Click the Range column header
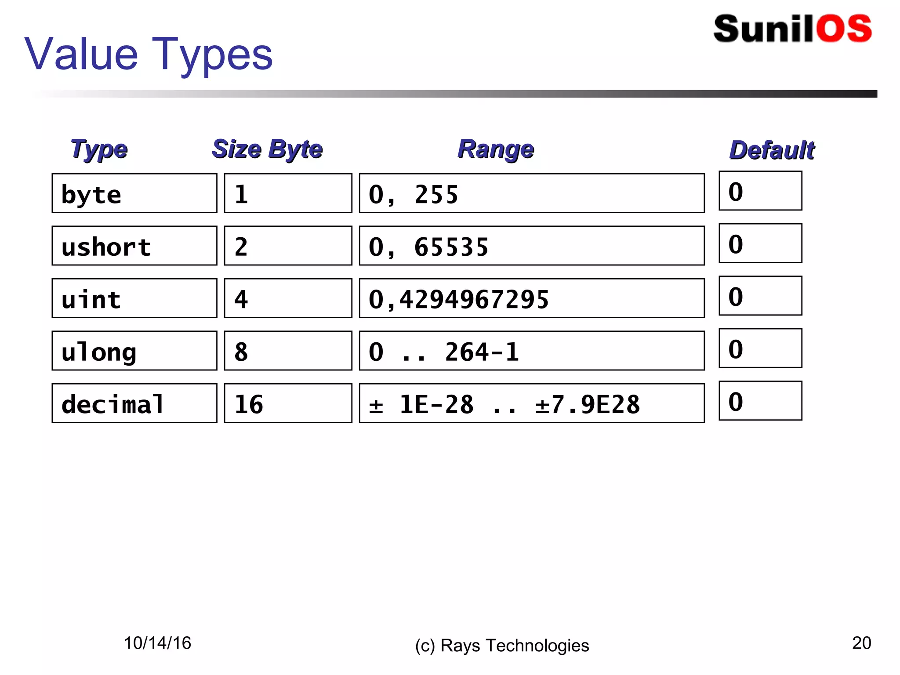This screenshot has width=900, height=675. click(496, 149)
